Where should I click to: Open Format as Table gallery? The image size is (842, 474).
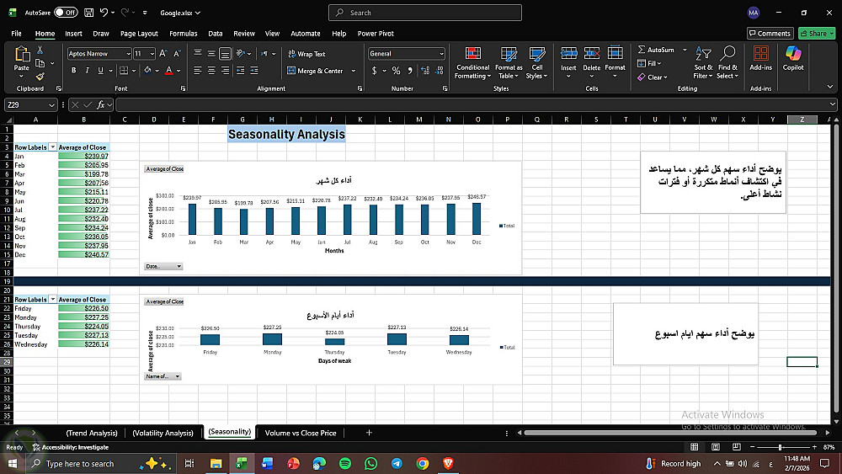click(509, 63)
